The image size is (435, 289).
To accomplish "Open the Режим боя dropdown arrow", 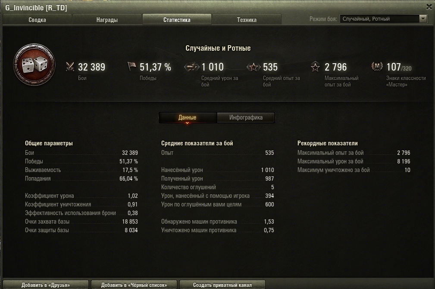I will tap(423, 18).
